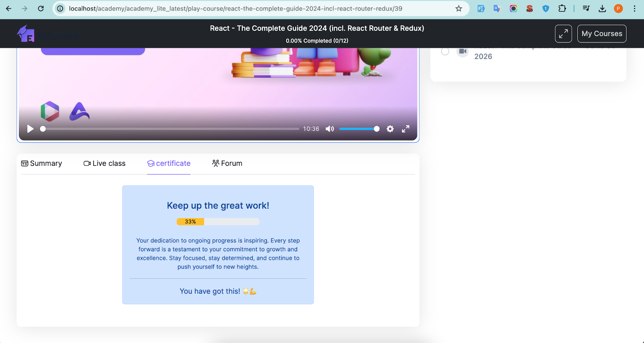Switch to the Summary tab
644x343 pixels.
pyautogui.click(x=41, y=163)
